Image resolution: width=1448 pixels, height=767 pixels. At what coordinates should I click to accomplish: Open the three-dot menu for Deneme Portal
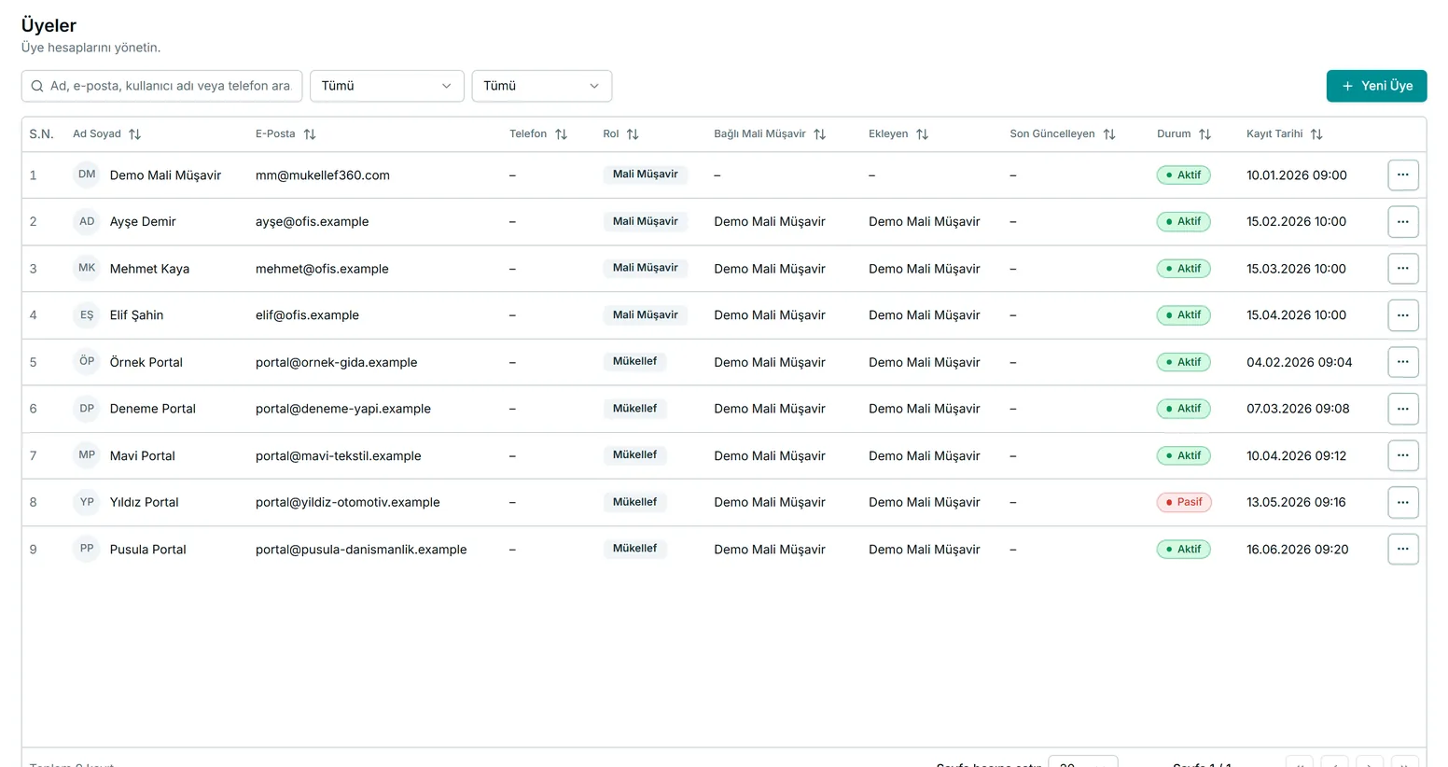[1403, 409]
